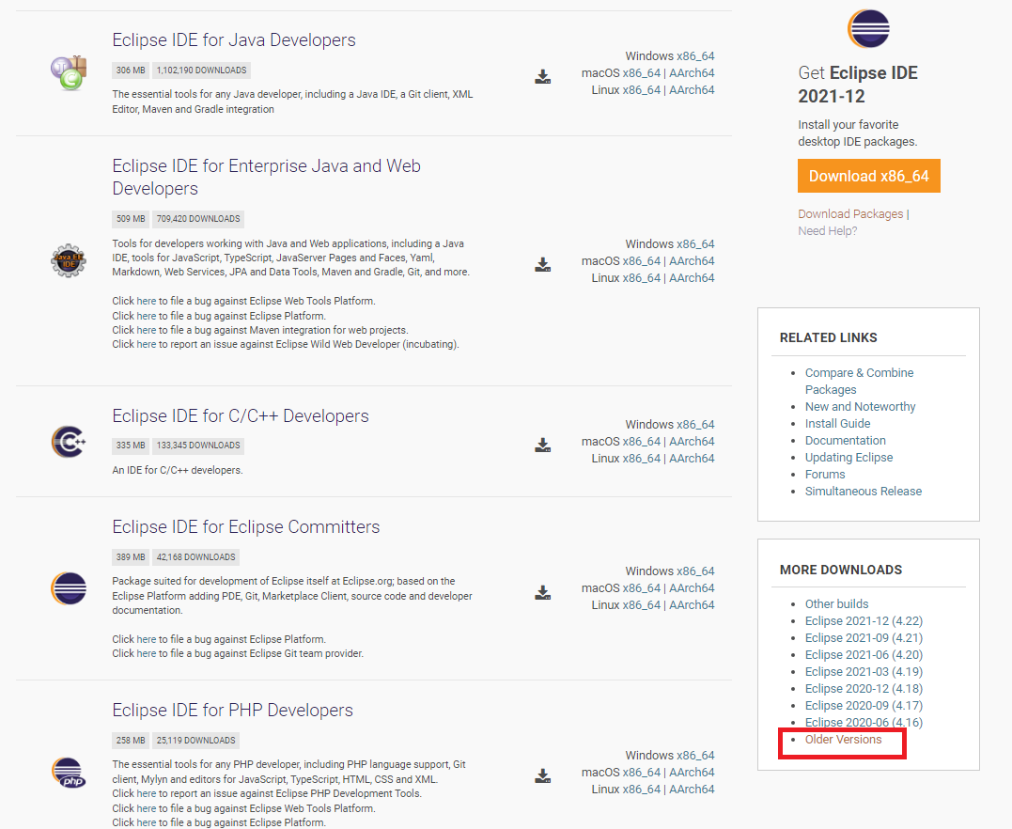
Task: Open Eclipse IDE for PHP Developers title
Action: 232,711
